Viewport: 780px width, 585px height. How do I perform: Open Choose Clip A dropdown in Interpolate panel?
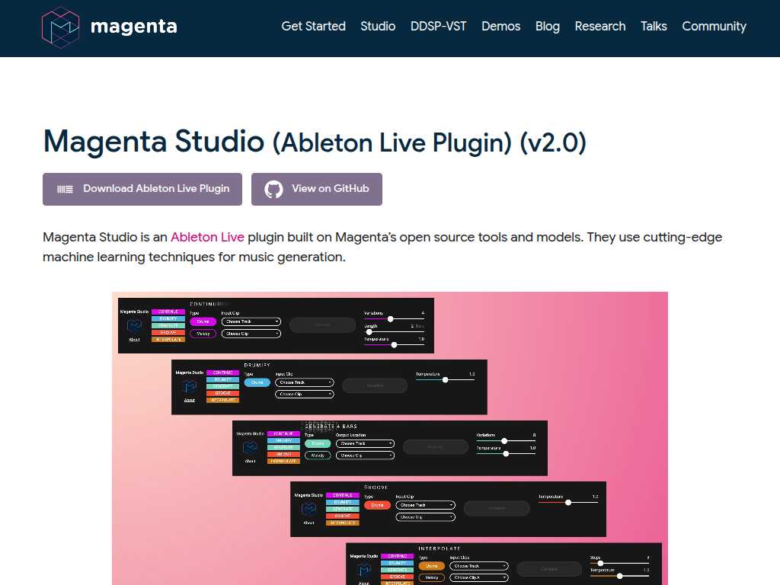[x=479, y=578]
